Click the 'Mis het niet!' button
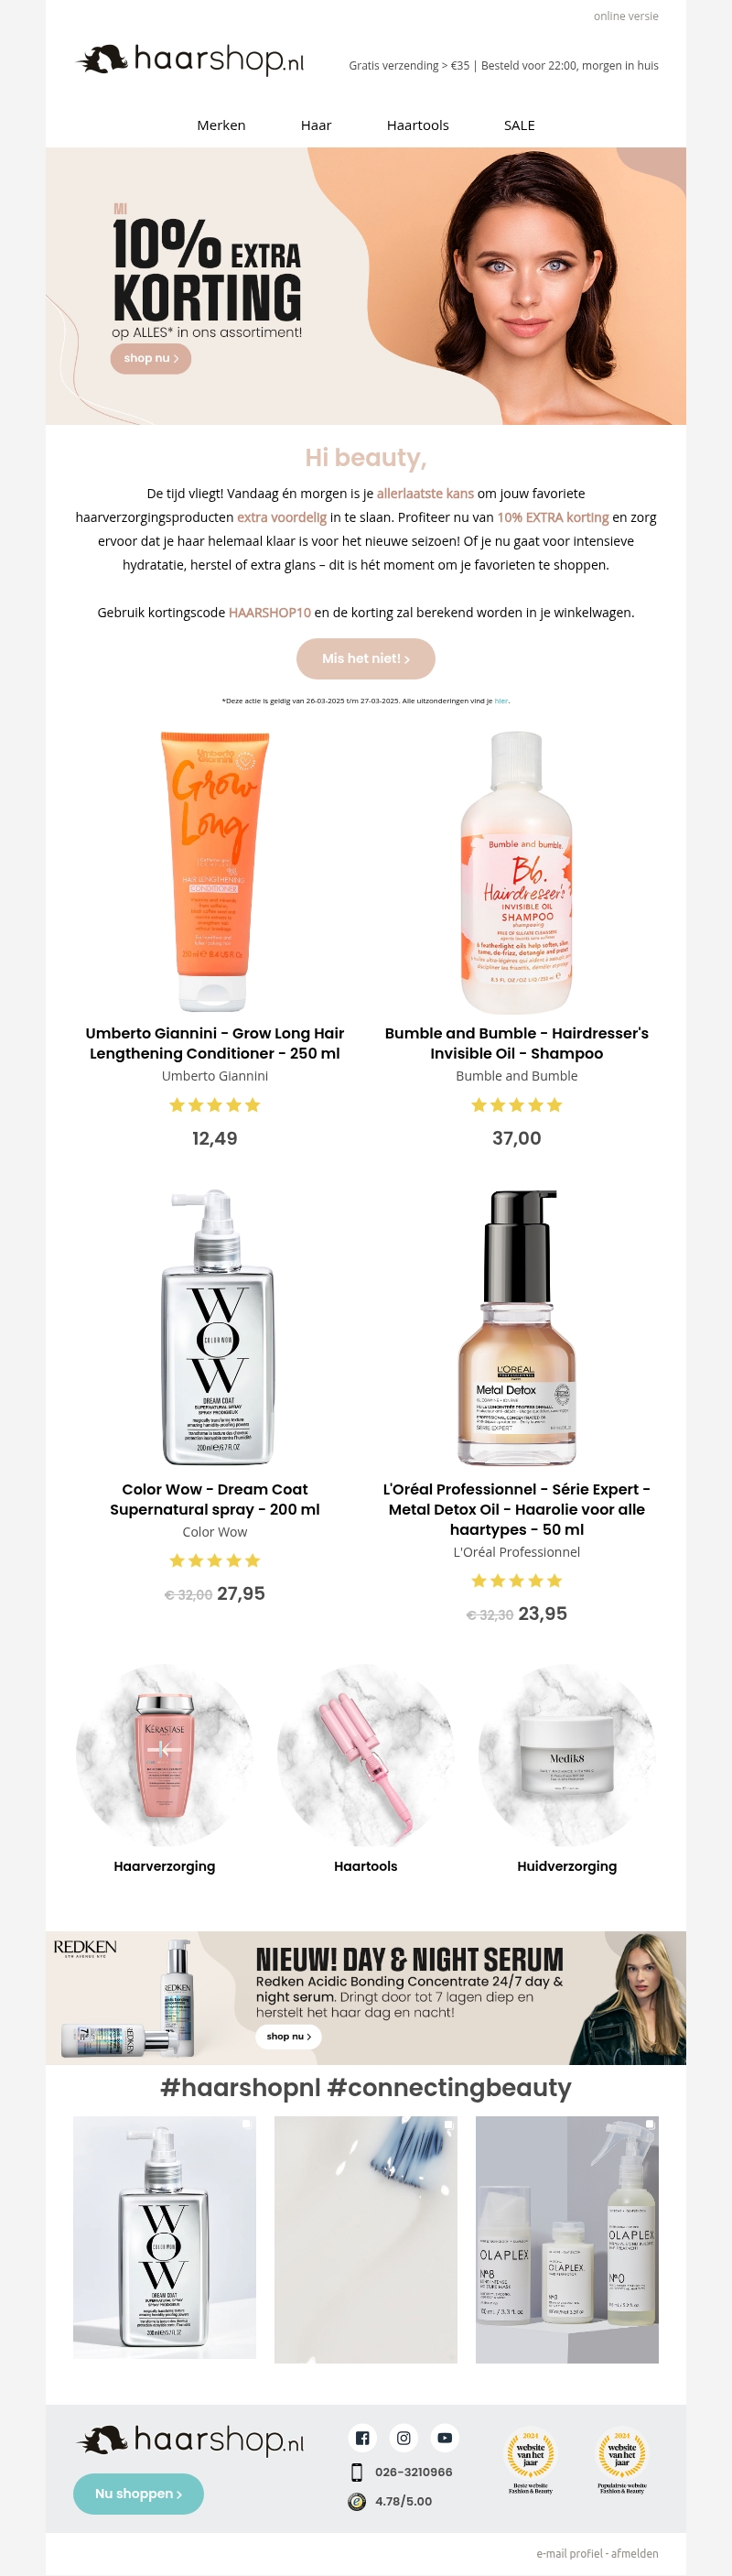Viewport: 732px width, 2576px height. coord(365,658)
